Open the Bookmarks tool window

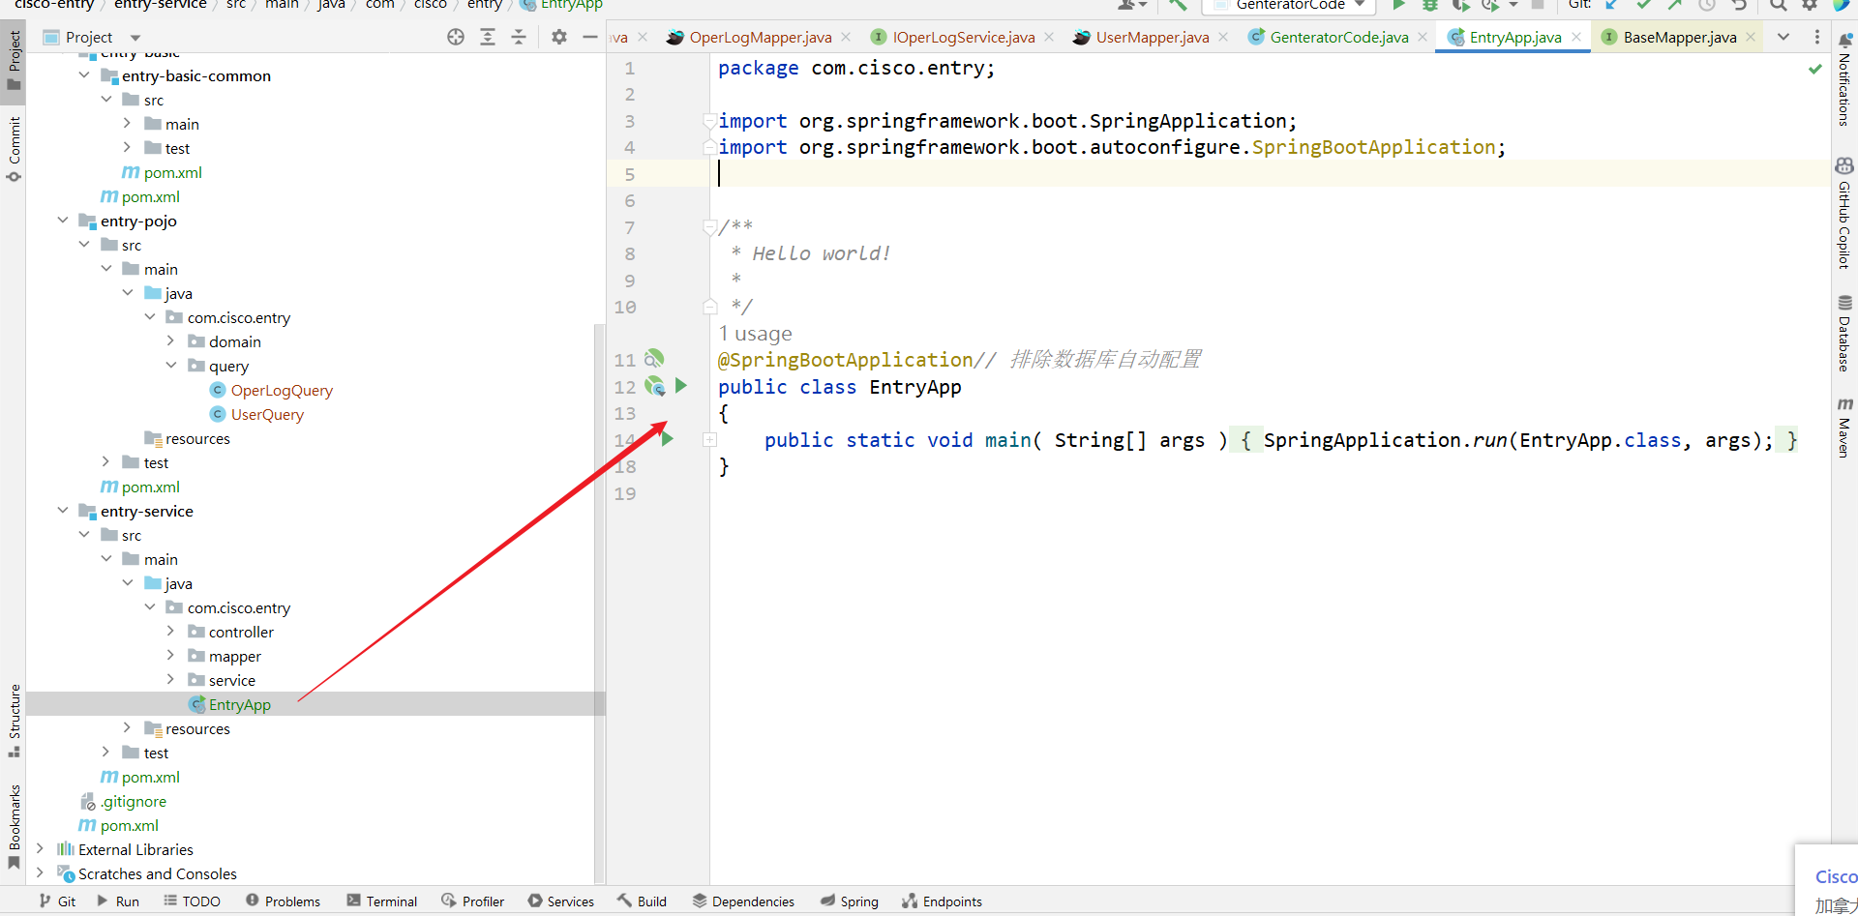tap(15, 827)
